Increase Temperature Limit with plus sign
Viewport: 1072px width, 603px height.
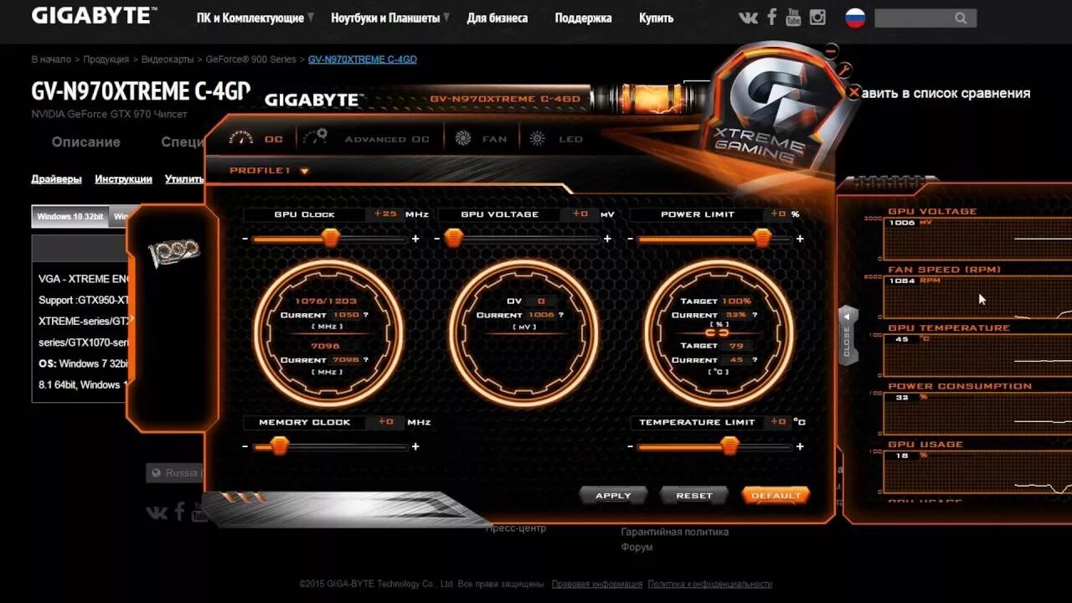[x=800, y=447]
